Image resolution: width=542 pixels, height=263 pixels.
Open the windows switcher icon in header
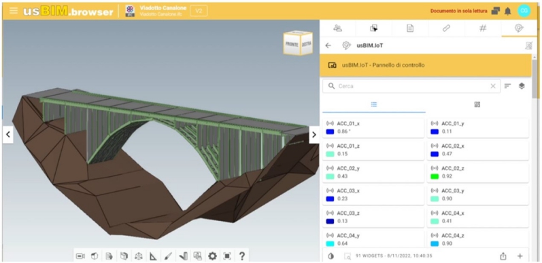pyautogui.click(x=495, y=11)
